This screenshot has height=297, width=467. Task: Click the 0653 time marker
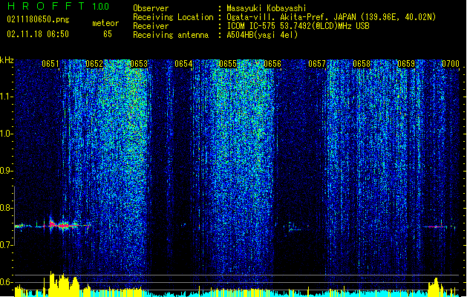tap(139, 64)
